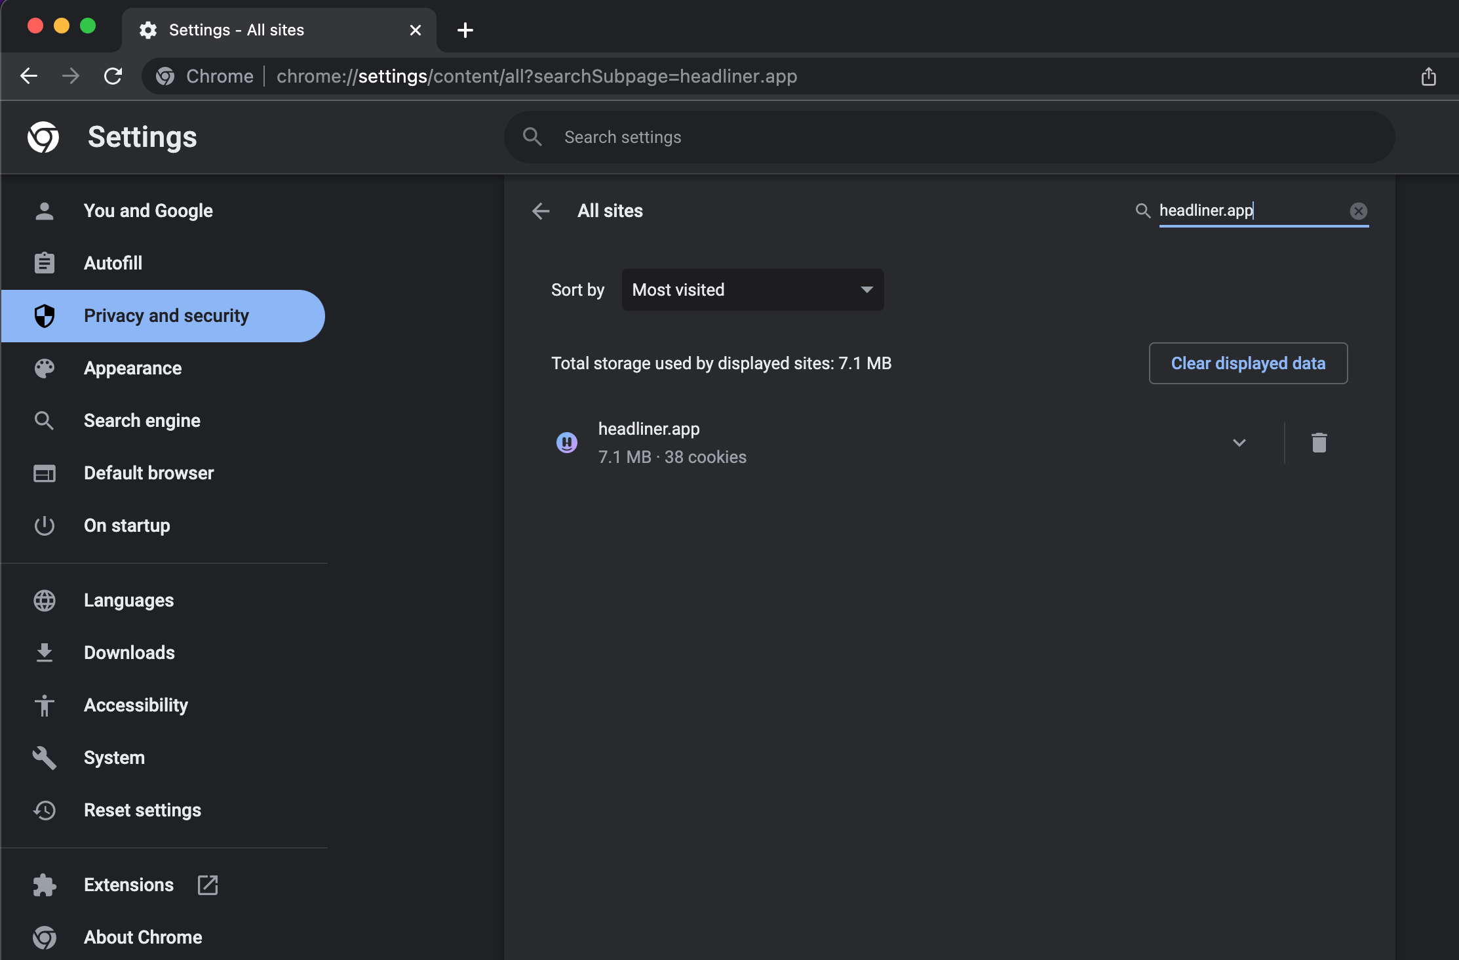Screen dimensions: 1459x960
Task: Click the Downloads arrow icon
Action: (x=45, y=652)
